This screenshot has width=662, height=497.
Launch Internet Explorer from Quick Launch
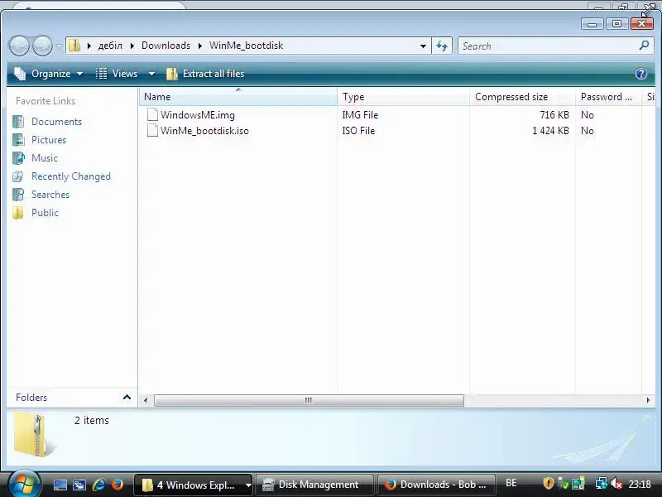pyautogui.click(x=98, y=485)
